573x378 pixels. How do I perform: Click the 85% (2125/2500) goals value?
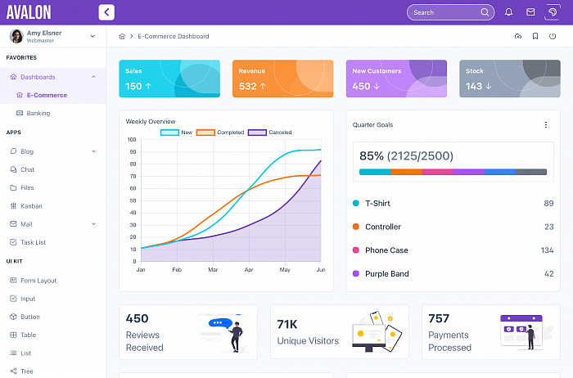click(x=406, y=156)
